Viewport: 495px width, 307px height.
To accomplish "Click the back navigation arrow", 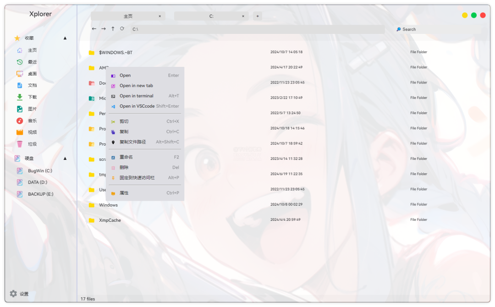I will (94, 29).
